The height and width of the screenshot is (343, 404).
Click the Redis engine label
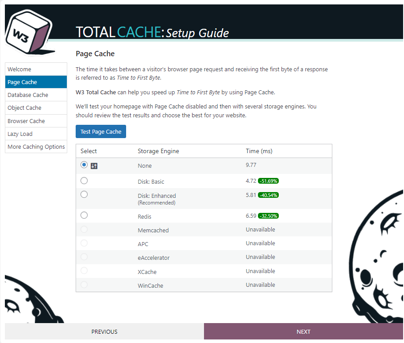(145, 217)
